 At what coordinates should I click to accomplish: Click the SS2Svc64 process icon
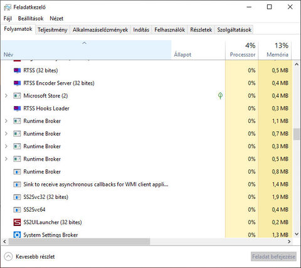[x=17, y=210]
